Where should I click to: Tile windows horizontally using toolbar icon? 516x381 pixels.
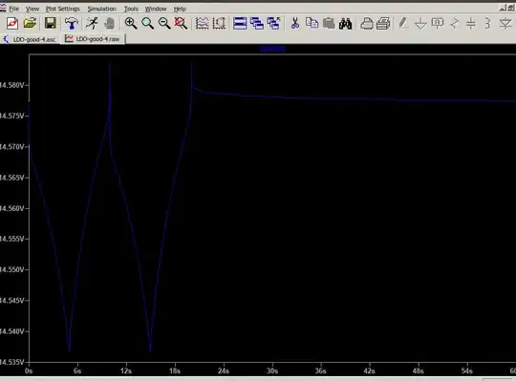(x=240, y=23)
